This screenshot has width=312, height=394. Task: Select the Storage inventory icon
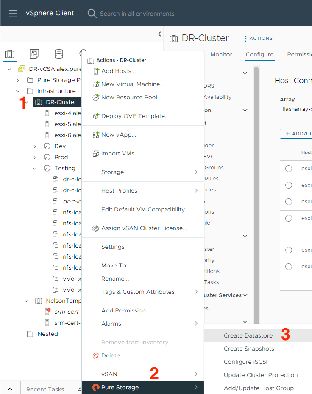pyautogui.click(x=59, y=54)
